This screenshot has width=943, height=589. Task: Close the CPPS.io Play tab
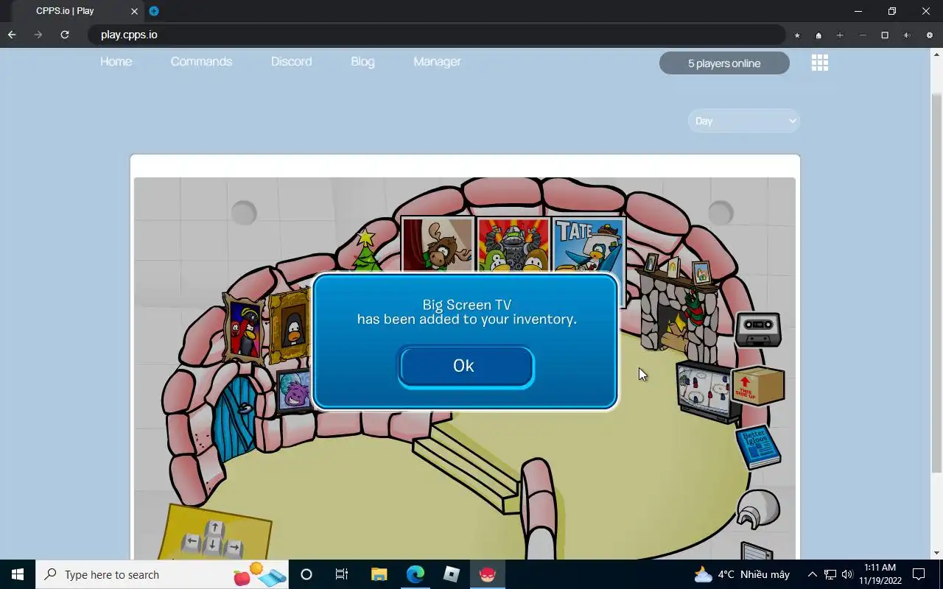tap(134, 11)
